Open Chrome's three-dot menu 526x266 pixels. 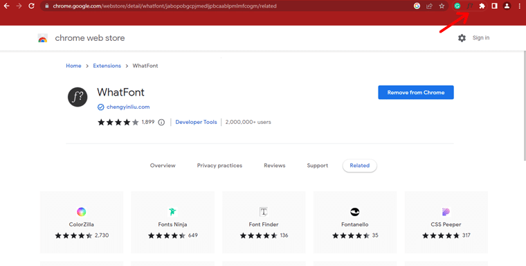click(x=519, y=6)
